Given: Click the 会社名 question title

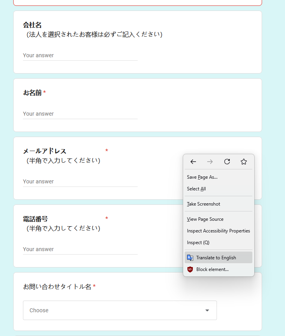Looking at the screenshot, I should click(32, 25).
